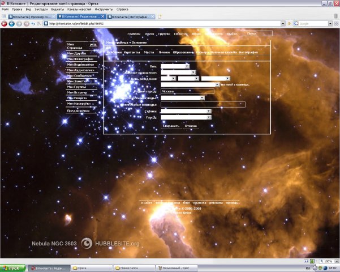Click the ред. link next to Моя Страница
The image size is (340, 272).
coord(93,44)
